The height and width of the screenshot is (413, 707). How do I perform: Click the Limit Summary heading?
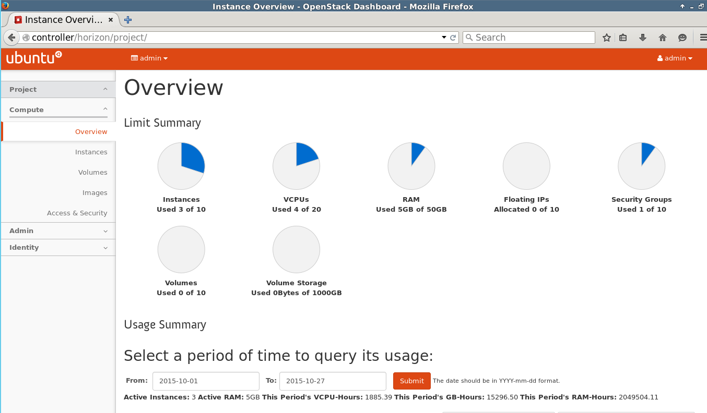point(162,123)
